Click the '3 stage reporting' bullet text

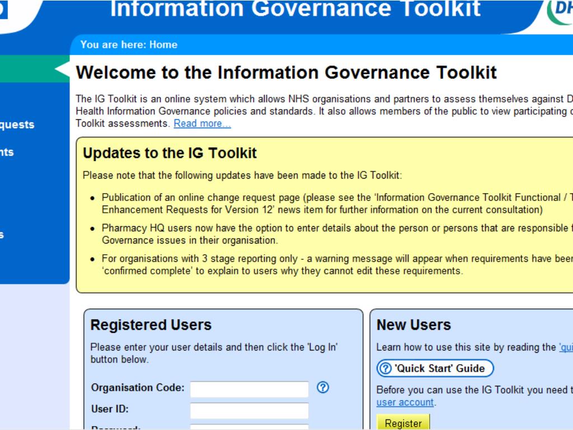click(336, 265)
